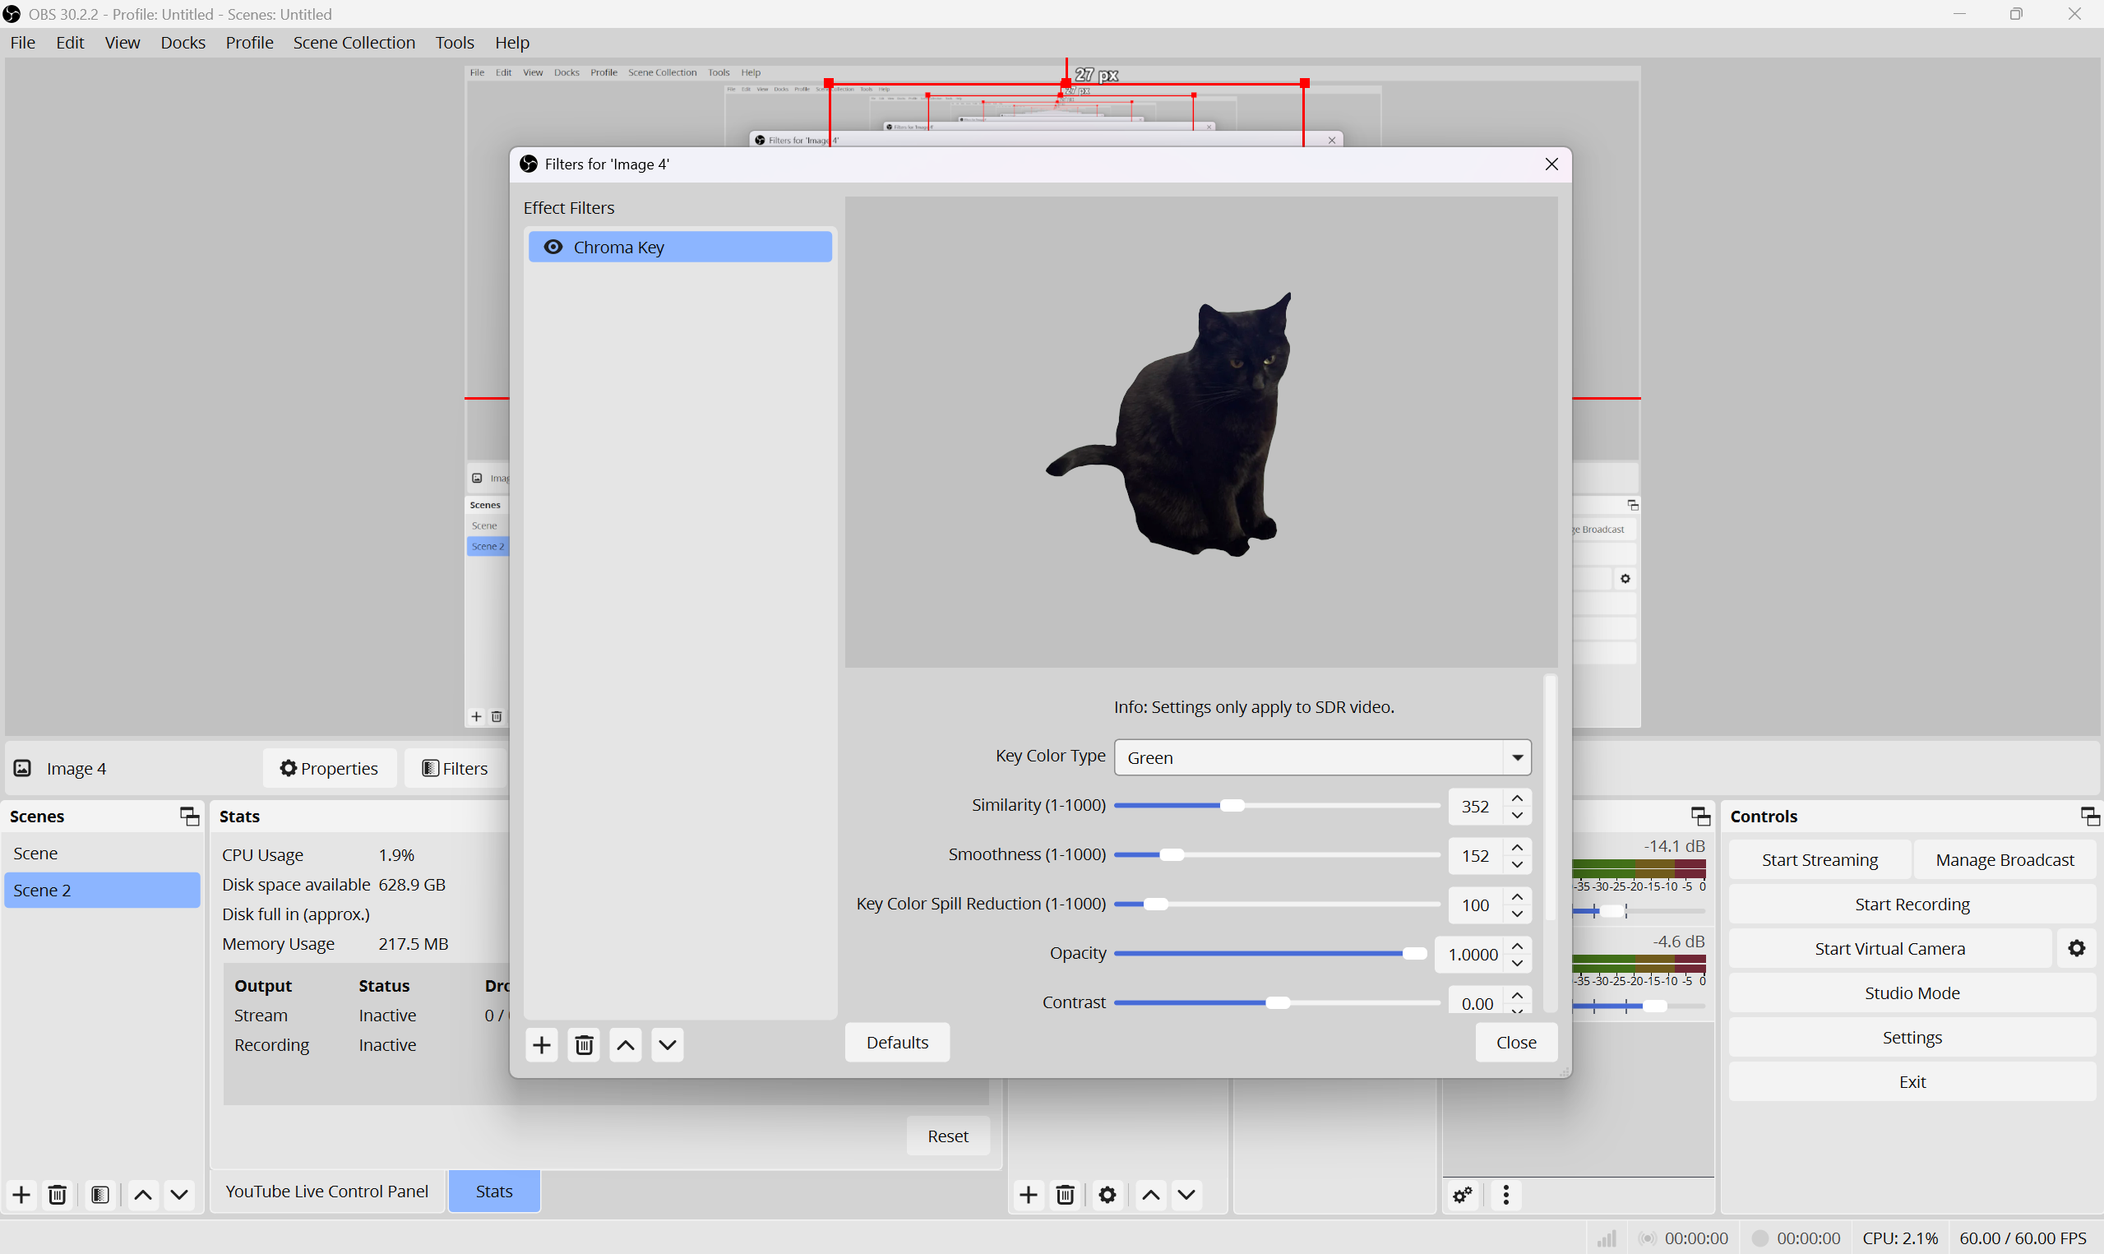The width and height of the screenshot is (2104, 1254).
Task: Click Close button in Filters dialog
Action: click(x=1516, y=1043)
